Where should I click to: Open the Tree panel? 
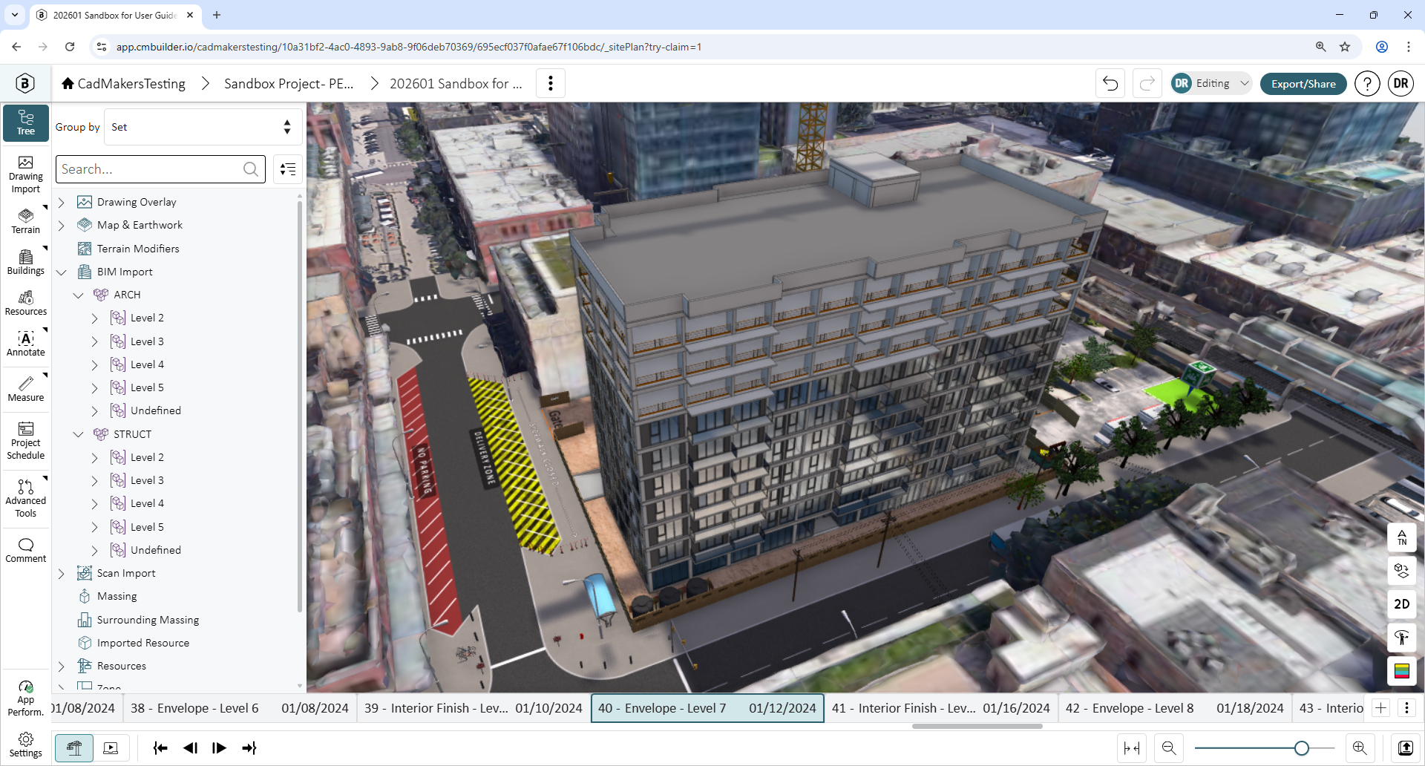(26, 123)
